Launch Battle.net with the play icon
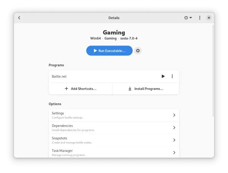Viewport: 228px width, 173px height. tap(163, 76)
